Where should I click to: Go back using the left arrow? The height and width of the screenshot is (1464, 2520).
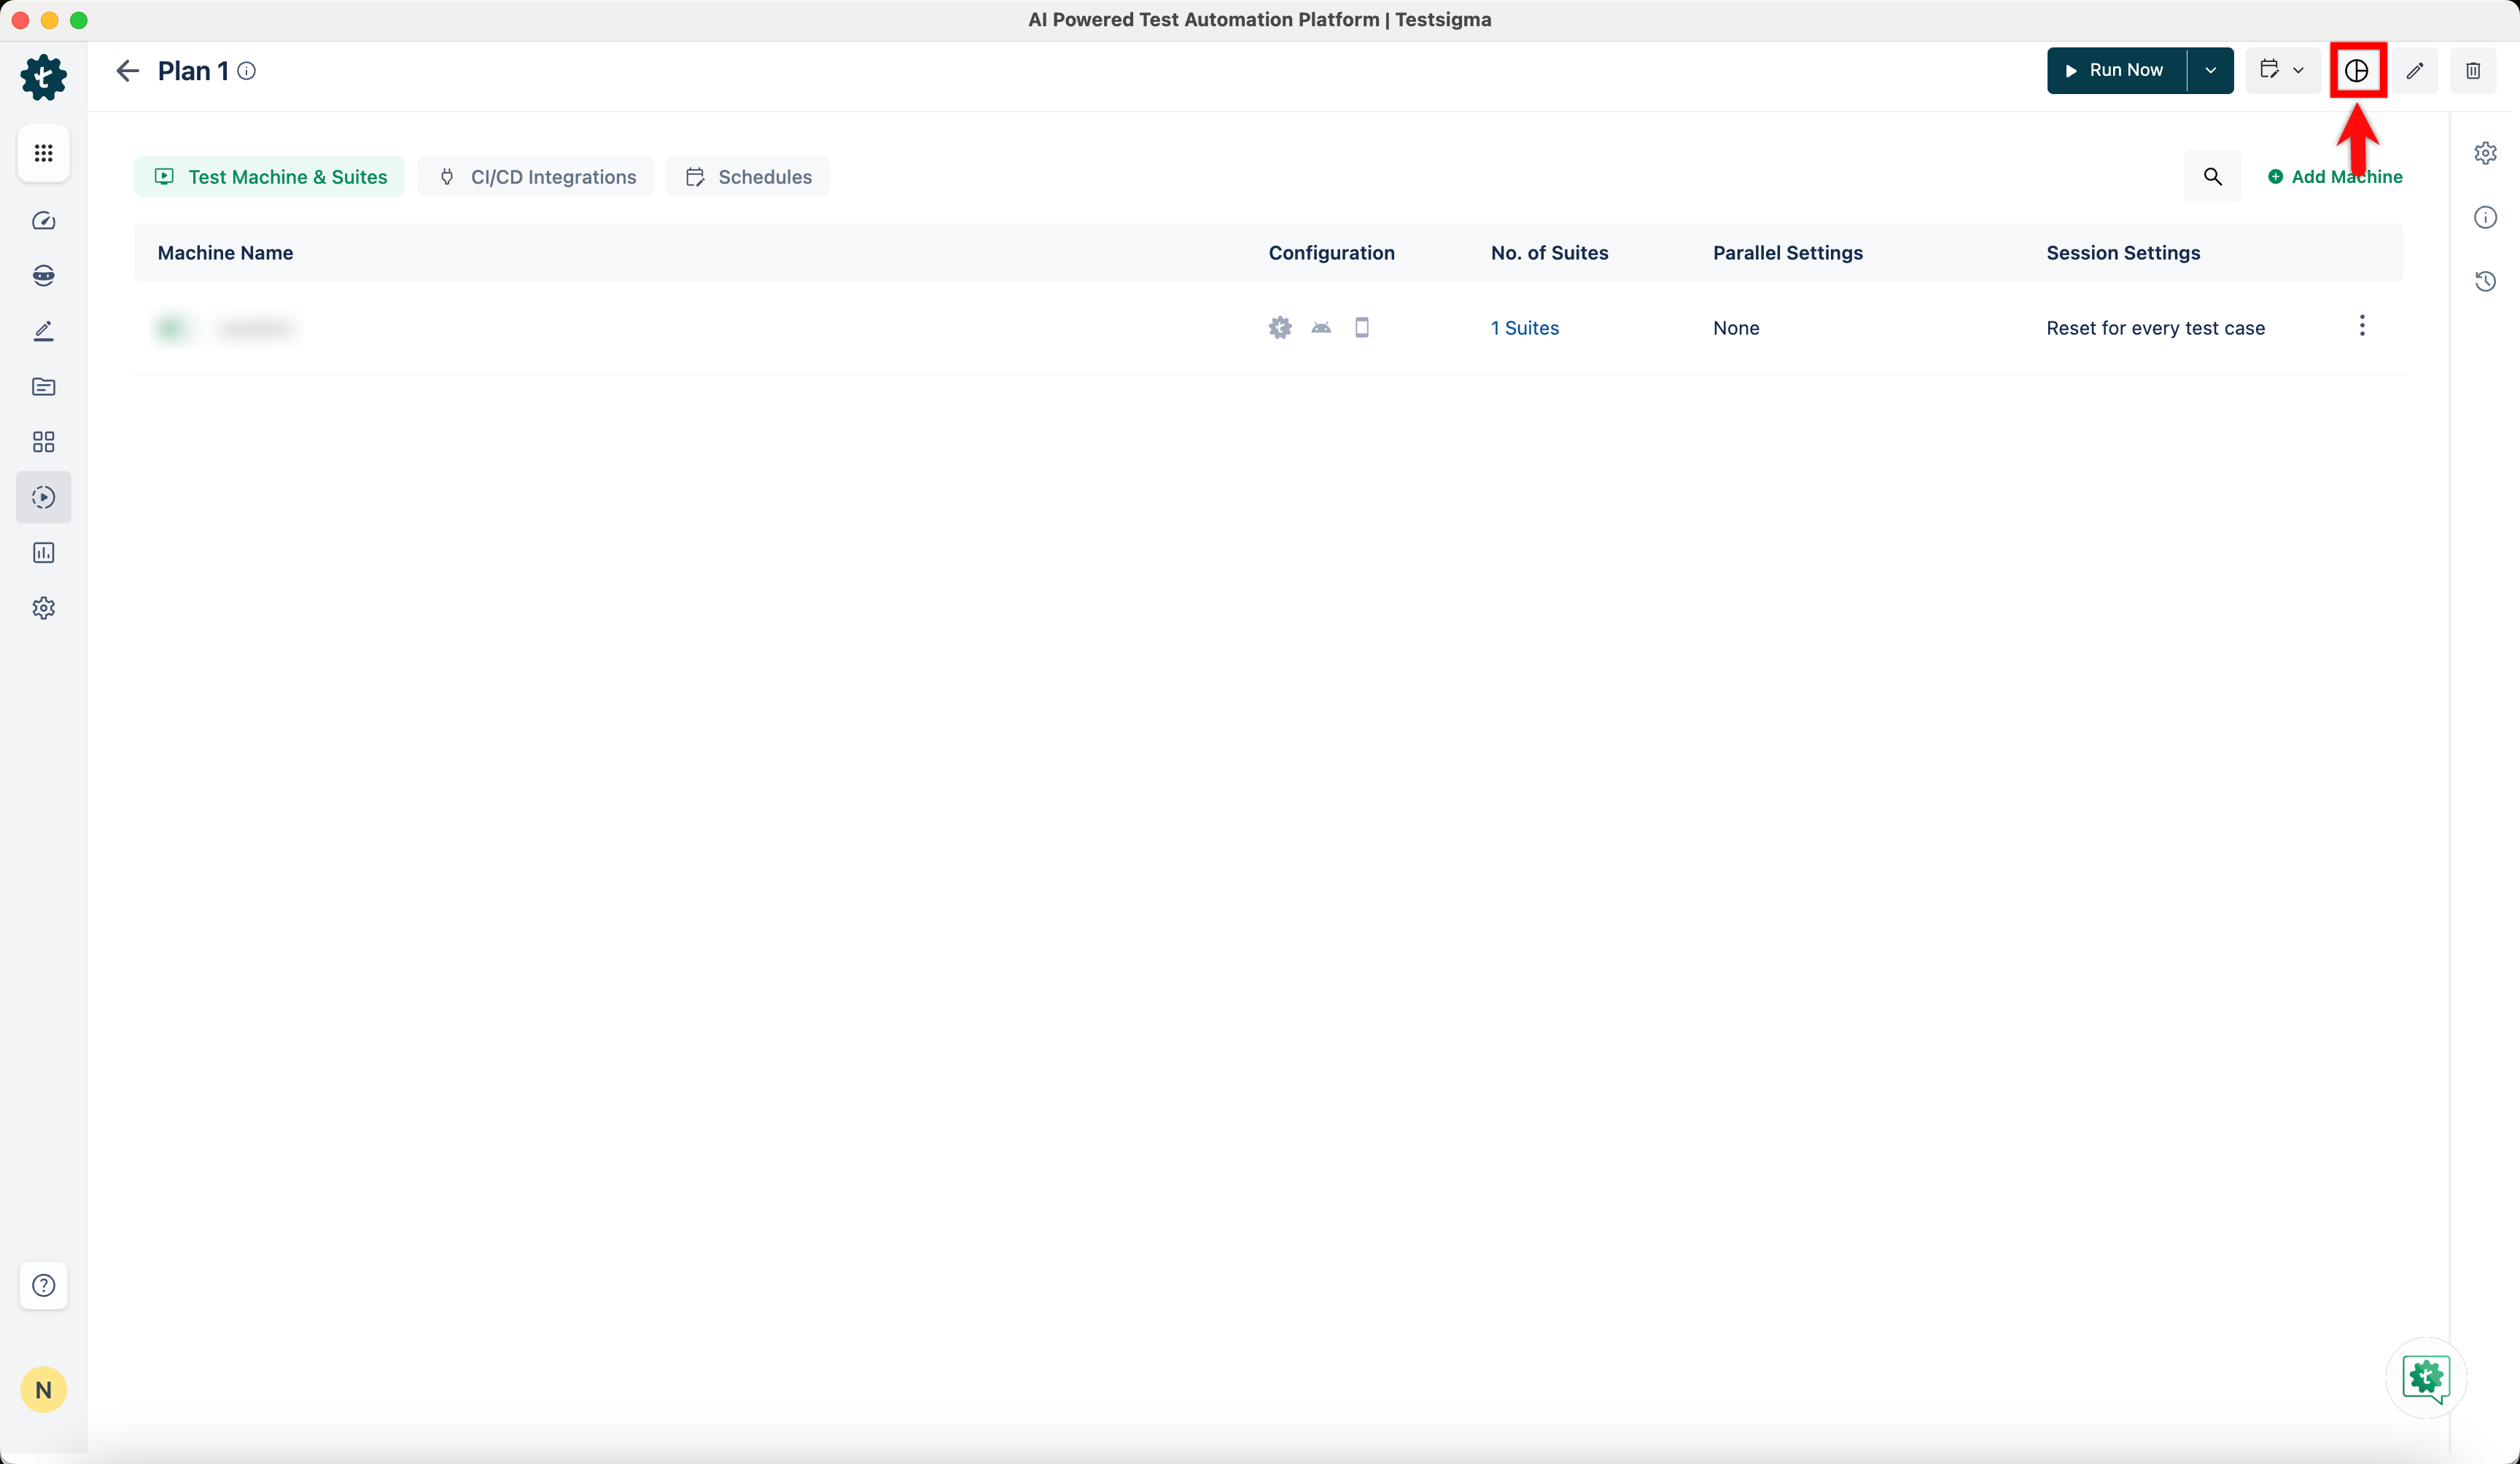[127, 70]
